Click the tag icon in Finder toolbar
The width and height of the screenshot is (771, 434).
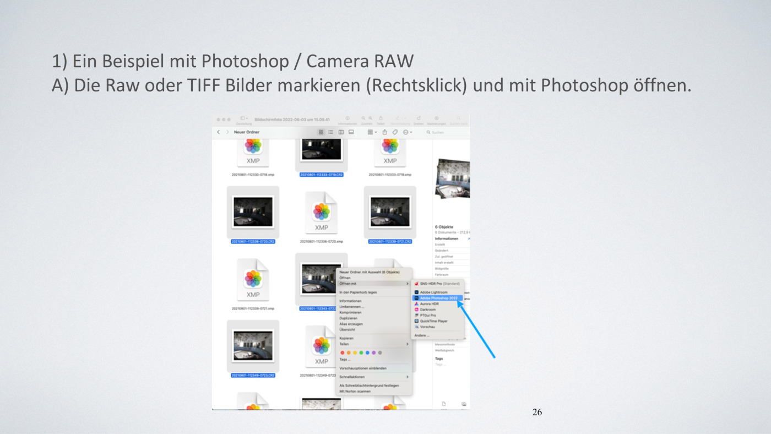click(395, 132)
